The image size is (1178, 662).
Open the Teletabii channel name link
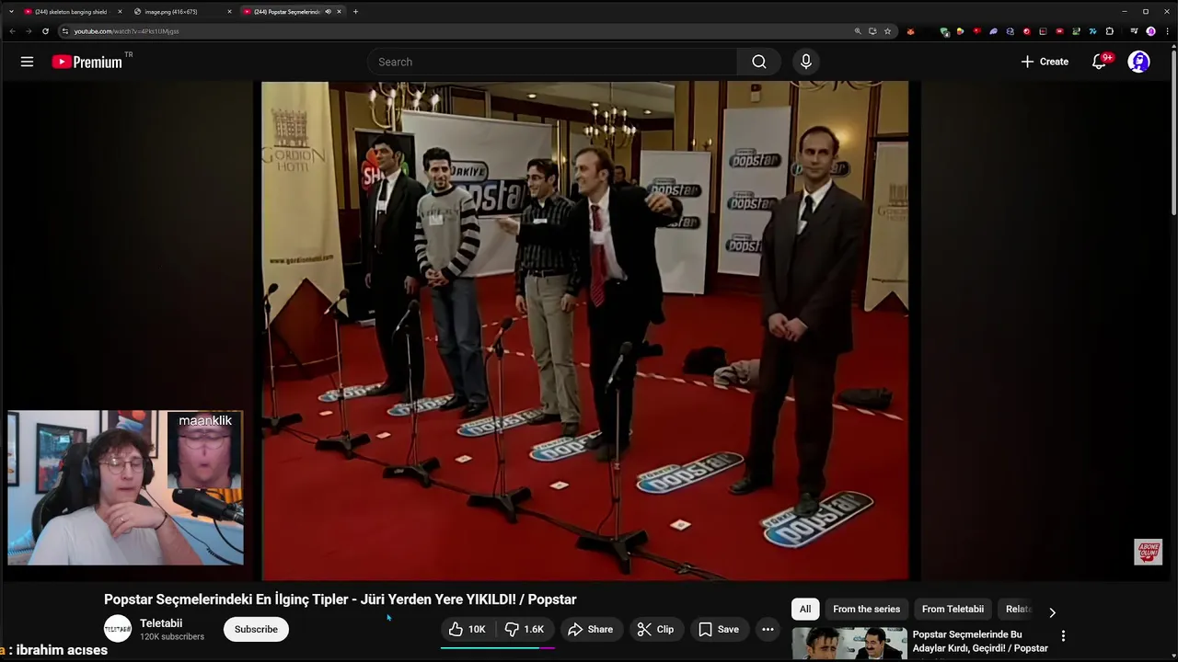click(161, 622)
